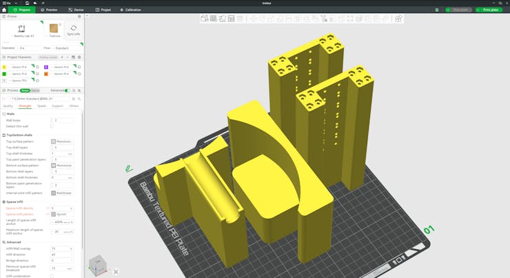Click the view orientation cube
This screenshot has width=510, height=278.
(97, 265)
